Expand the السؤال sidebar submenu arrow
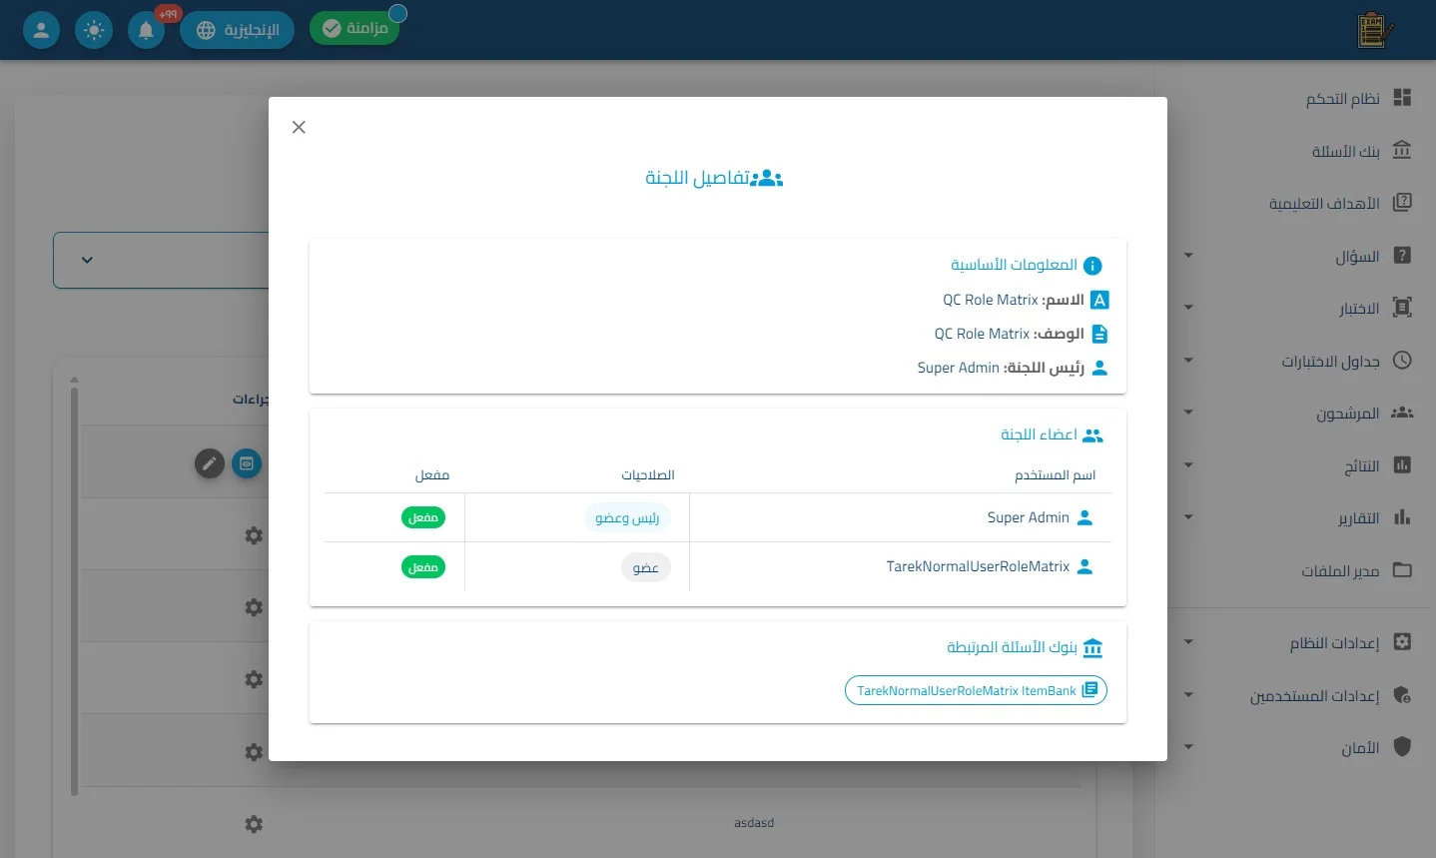 point(1188,256)
